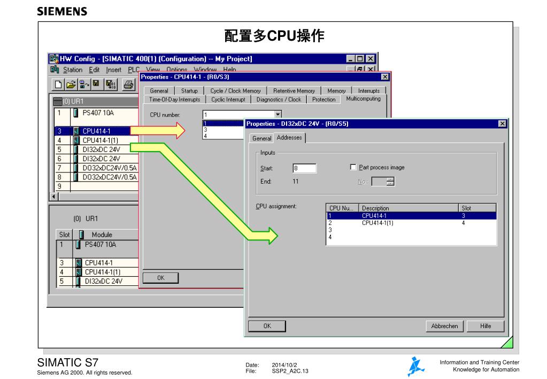
Task: Select highlighted CPU414-1 row in CPU assignment list
Action: 411,216
